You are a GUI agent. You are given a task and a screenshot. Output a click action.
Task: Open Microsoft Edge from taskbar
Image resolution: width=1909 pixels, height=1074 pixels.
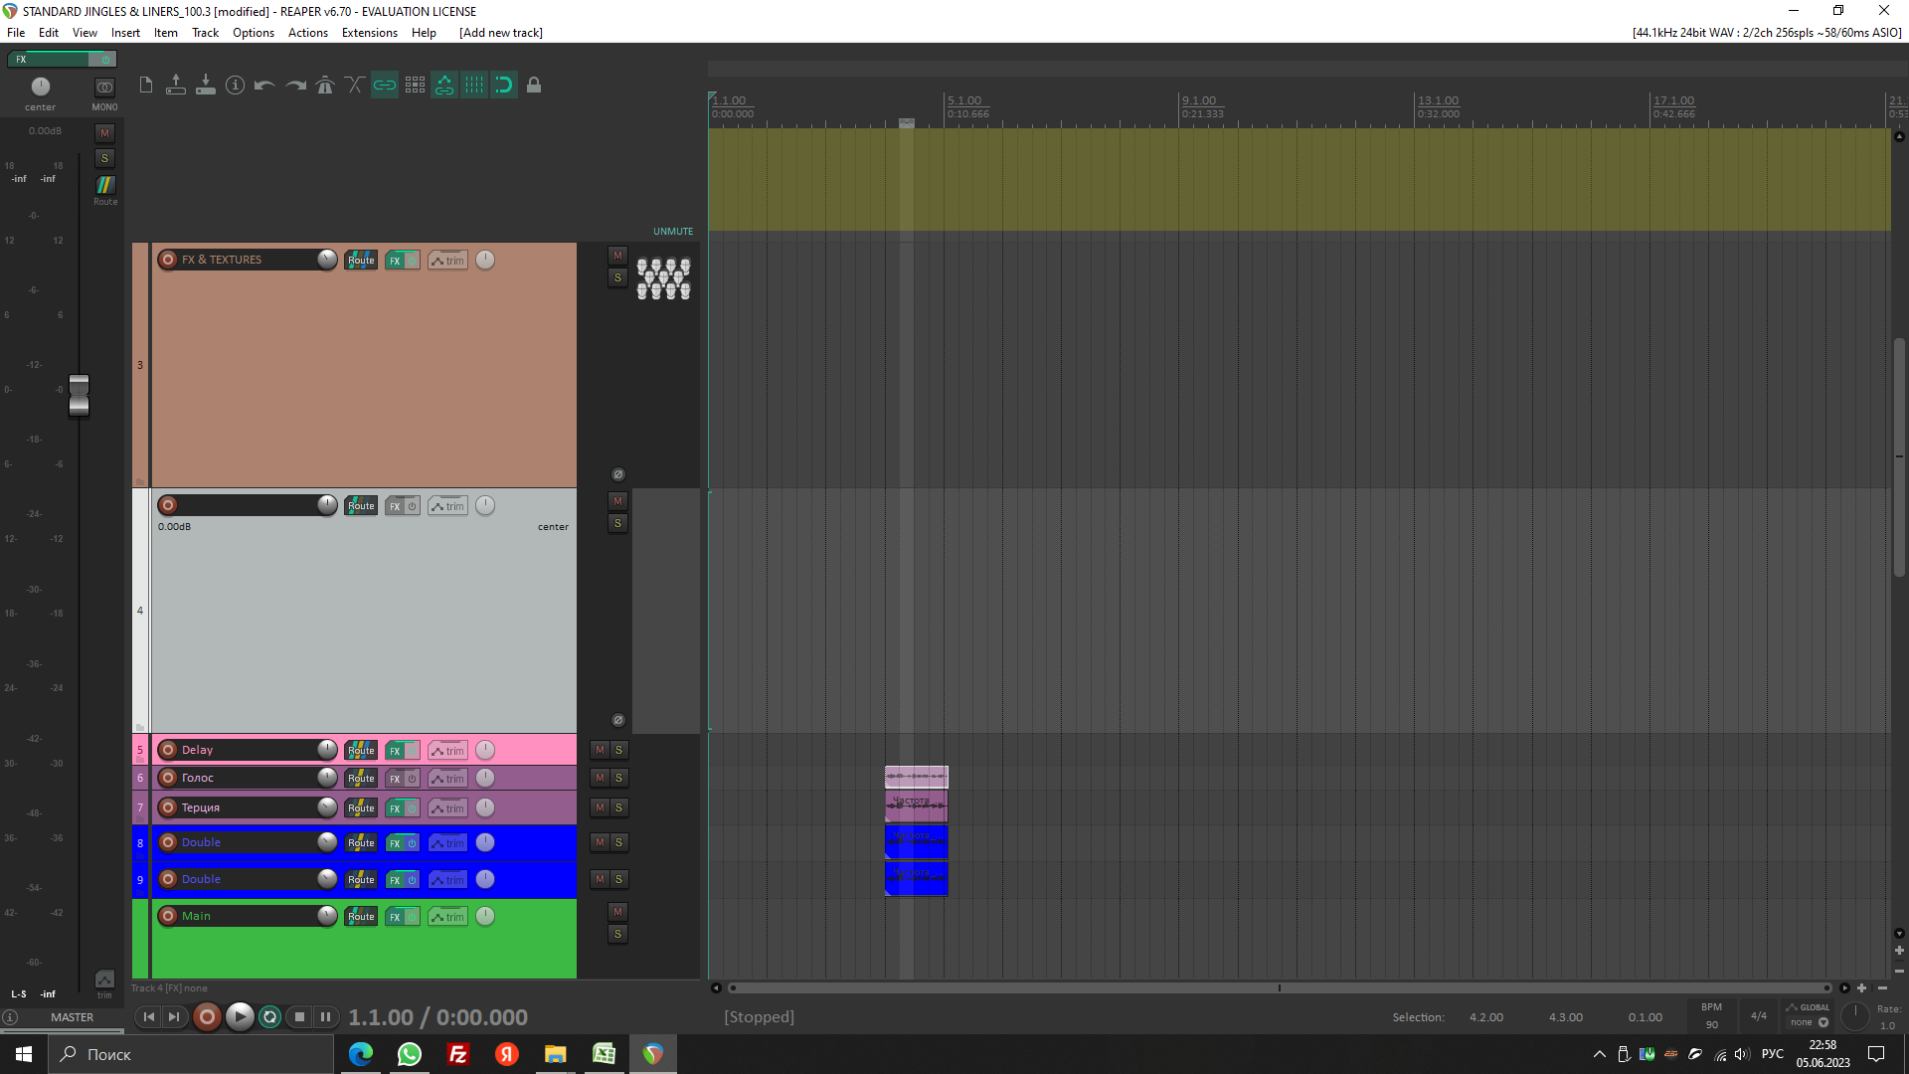361,1054
